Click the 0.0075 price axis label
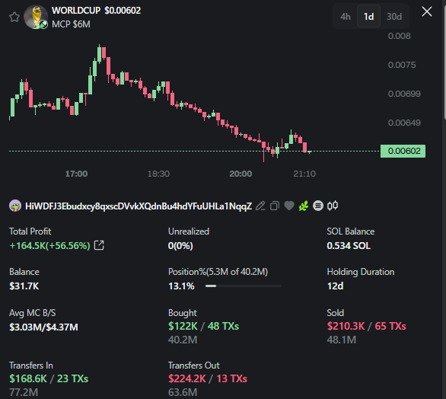The height and width of the screenshot is (399, 446). pos(402,65)
